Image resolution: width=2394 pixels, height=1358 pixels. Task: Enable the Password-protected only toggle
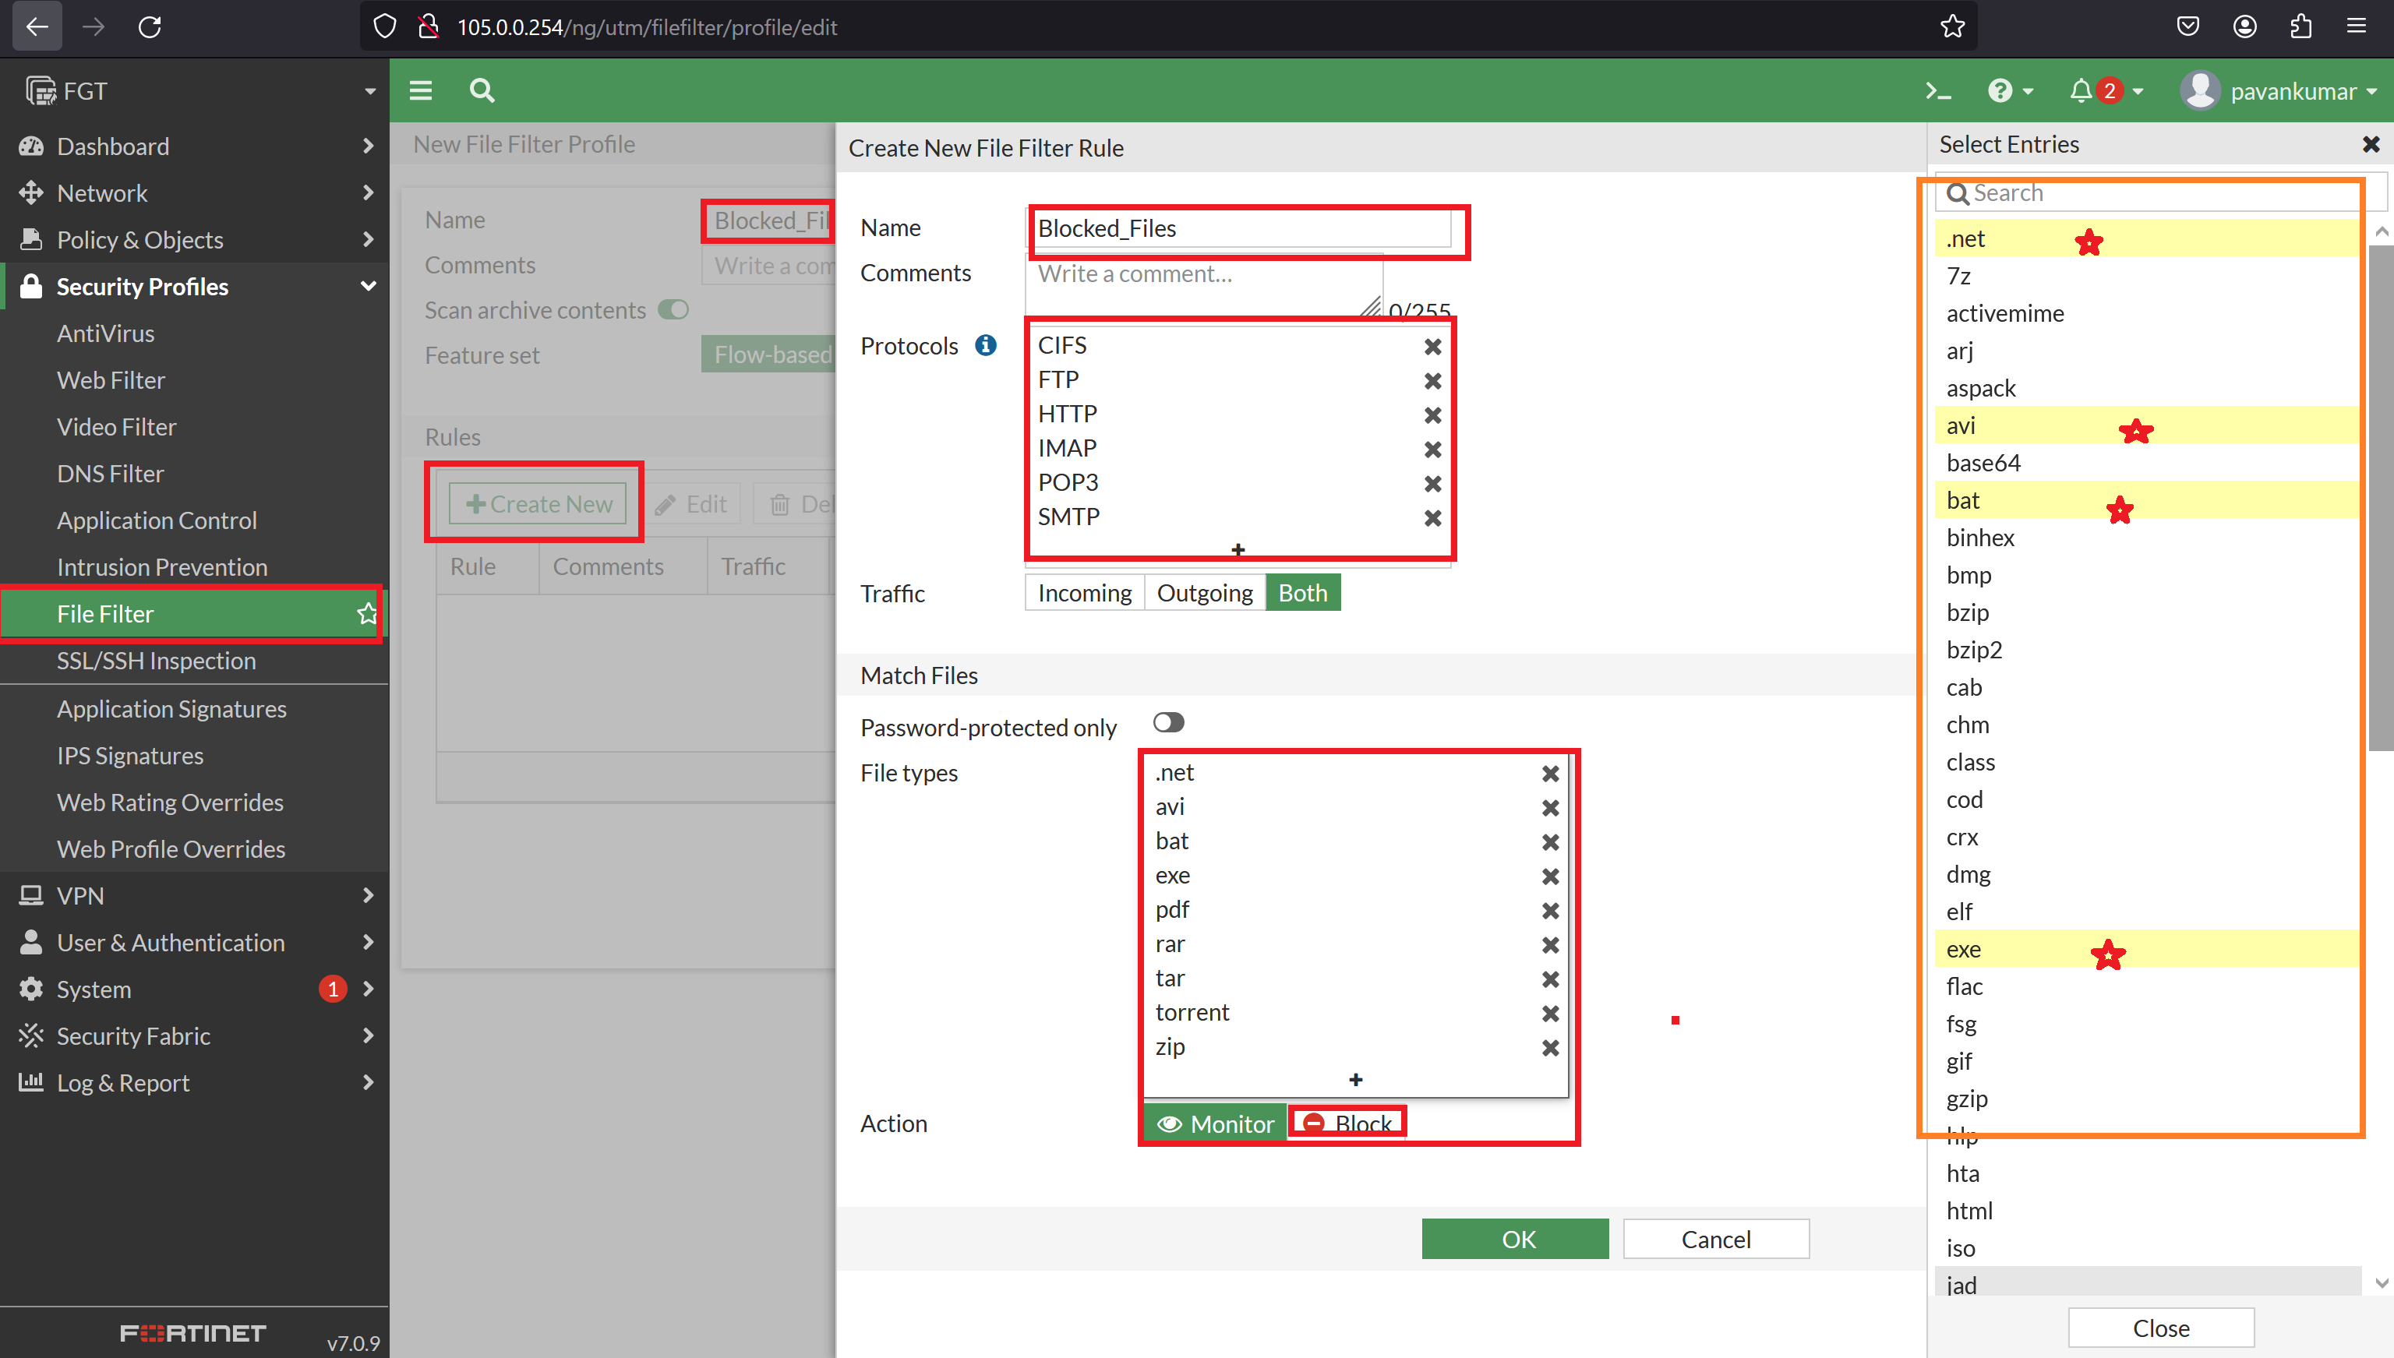pos(1167,722)
